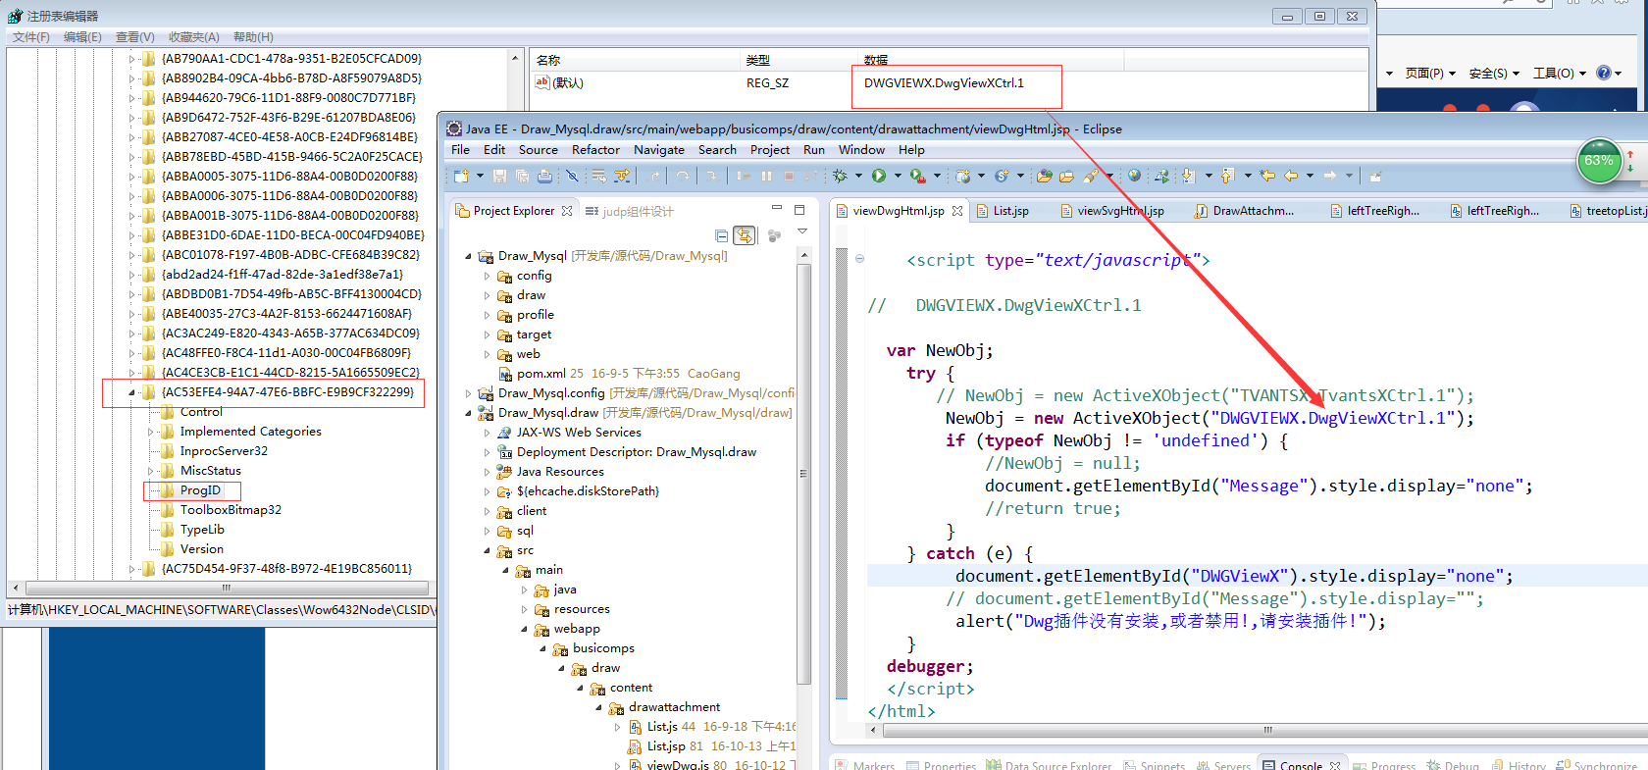The image size is (1648, 770).
Task: Open the Web Browser globe icon
Action: point(1135,175)
